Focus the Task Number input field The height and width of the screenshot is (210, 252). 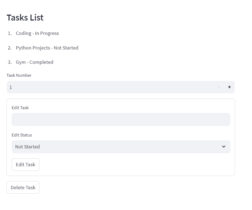(110, 87)
